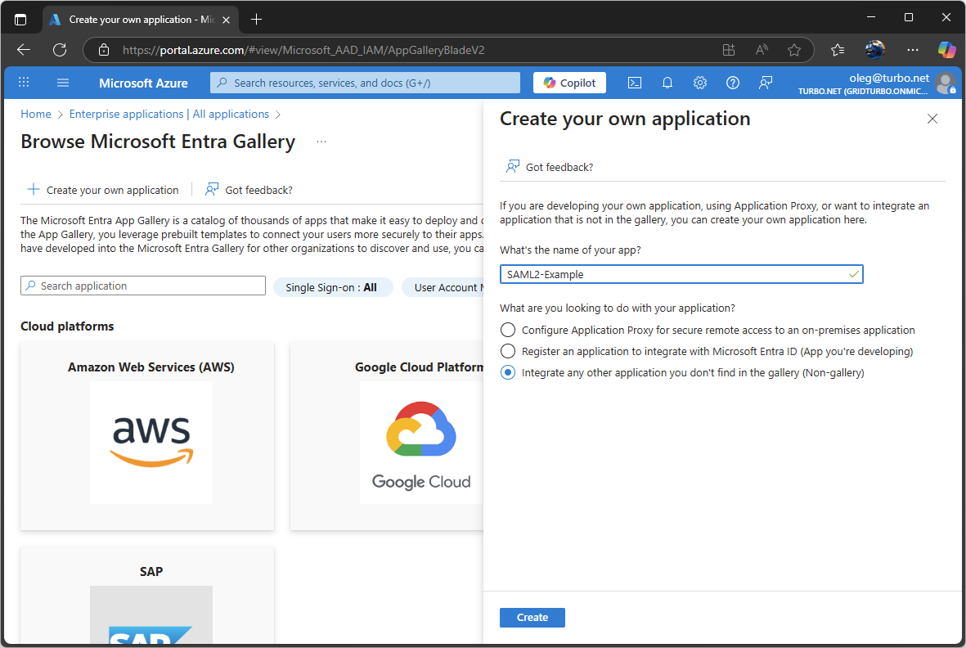Viewport: 966px width, 648px height.
Task: Select the Non-gallery integration option
Action: coord(507,372)
